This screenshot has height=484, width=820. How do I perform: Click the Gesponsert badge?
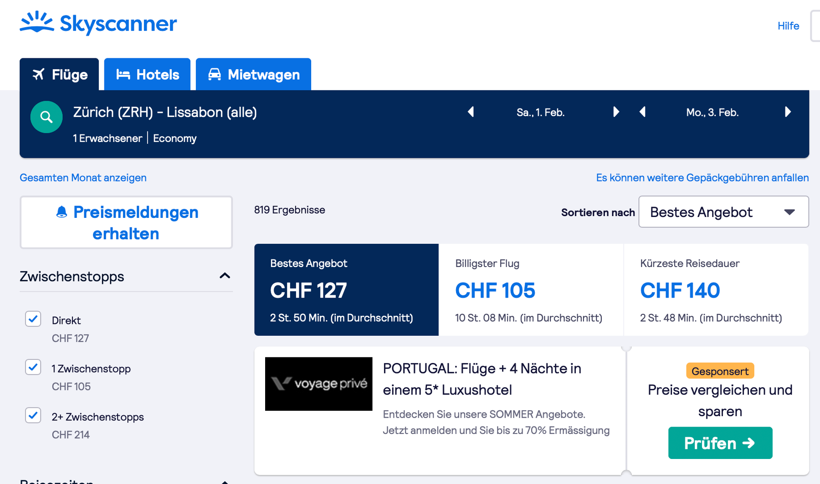(720, 371)
